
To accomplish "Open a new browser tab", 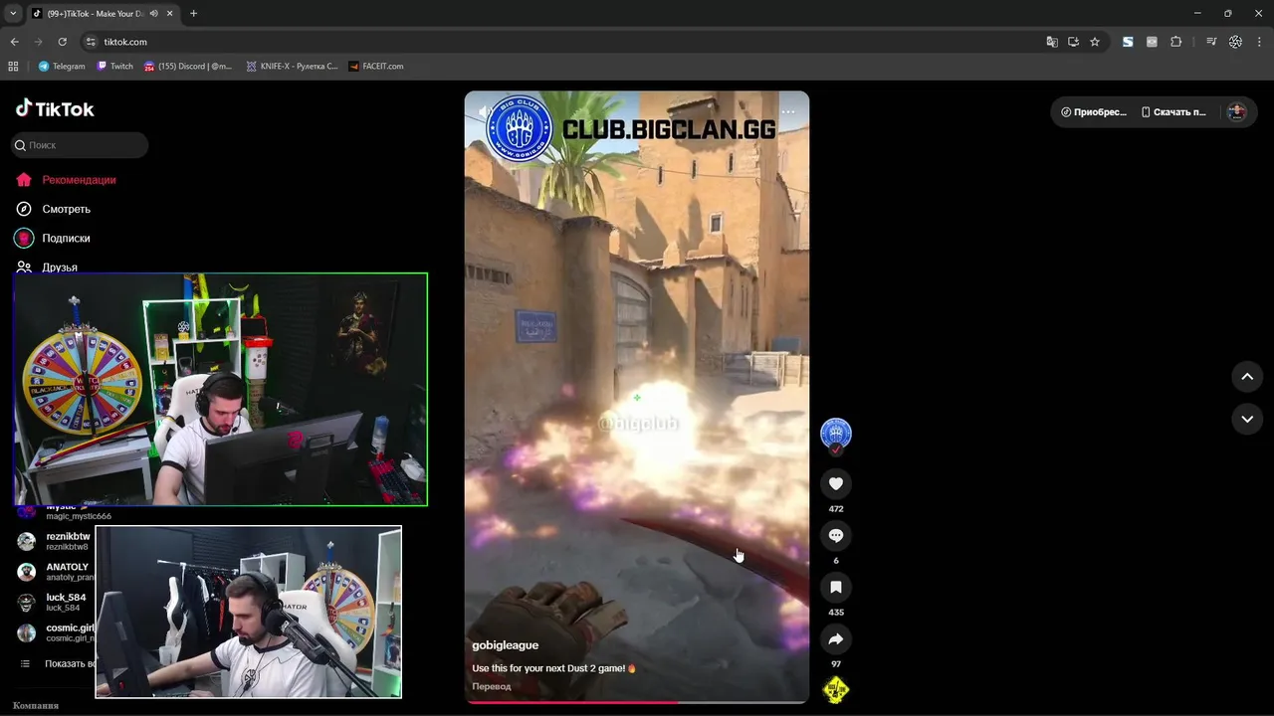I will (x=193, y=14).
